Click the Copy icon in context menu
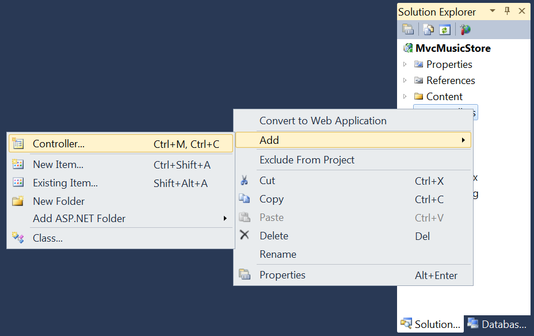534x336 pixels. pos(245,199)
